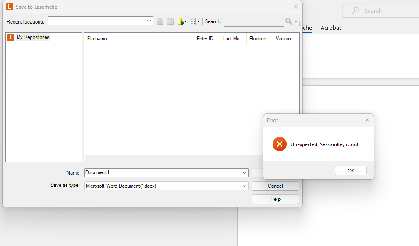This screenshot has width=419, height=246.
Task: Click the Last Mo... column header
Action: [233, 39]
